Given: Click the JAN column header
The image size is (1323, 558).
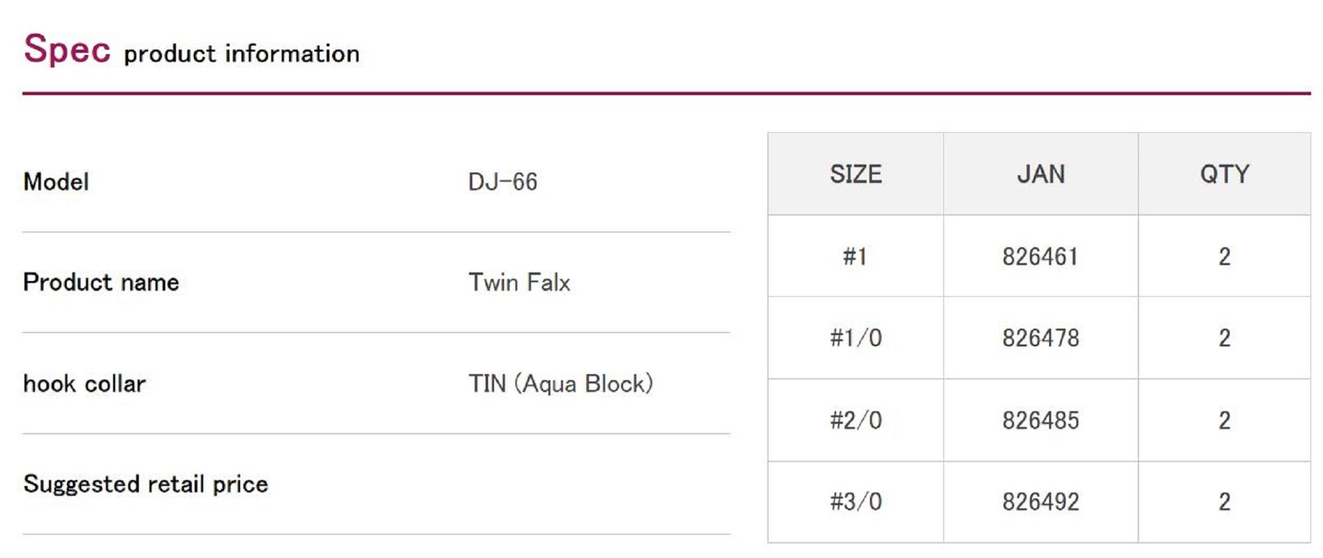Looking at the screenshot, I should coord(1041,175).
